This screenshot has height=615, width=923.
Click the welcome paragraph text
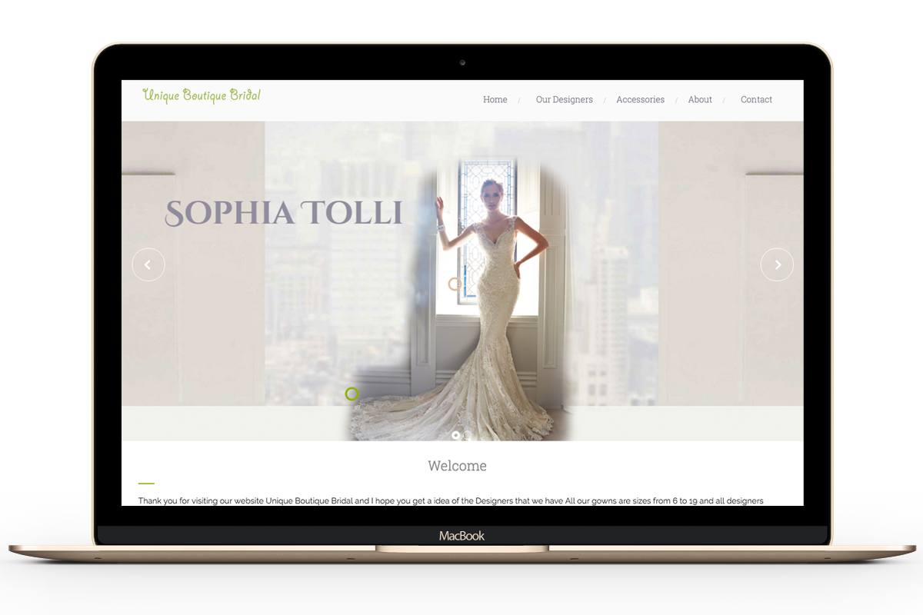click(450, 500)
